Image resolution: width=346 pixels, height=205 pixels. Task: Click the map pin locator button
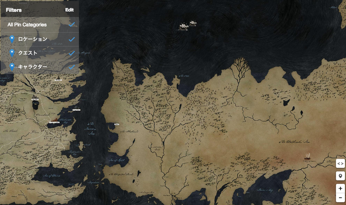point(340,176)
